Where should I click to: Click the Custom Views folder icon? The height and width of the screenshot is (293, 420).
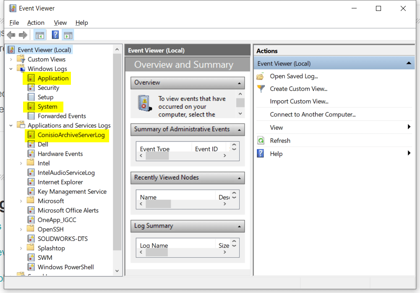[21, 59]
